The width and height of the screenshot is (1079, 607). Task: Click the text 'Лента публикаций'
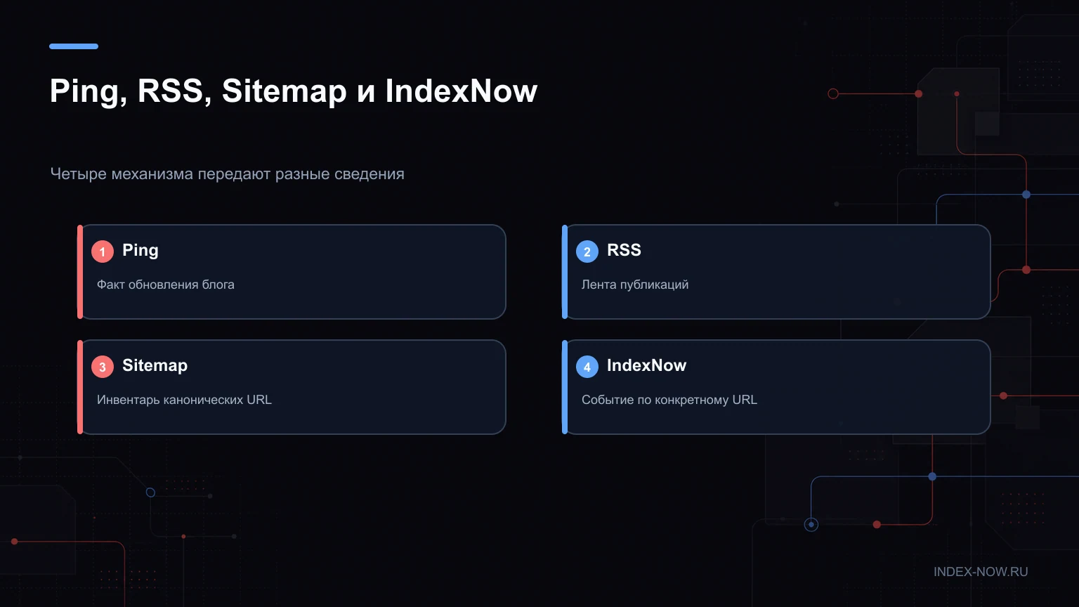pyautogui.click(x=635, y=285)
